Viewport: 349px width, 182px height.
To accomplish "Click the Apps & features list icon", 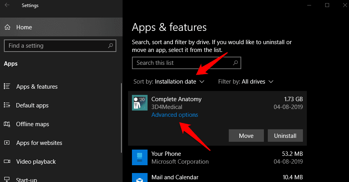I will 7,86.
